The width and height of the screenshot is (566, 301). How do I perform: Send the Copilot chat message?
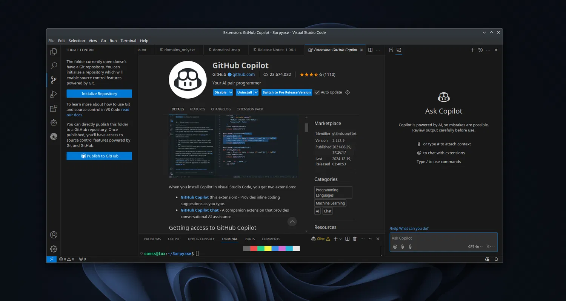489,247
